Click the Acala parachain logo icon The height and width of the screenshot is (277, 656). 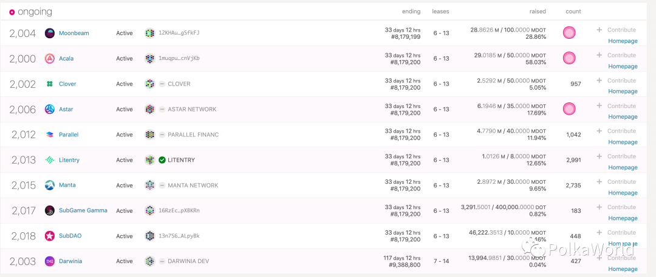click(x=50, y=59)
